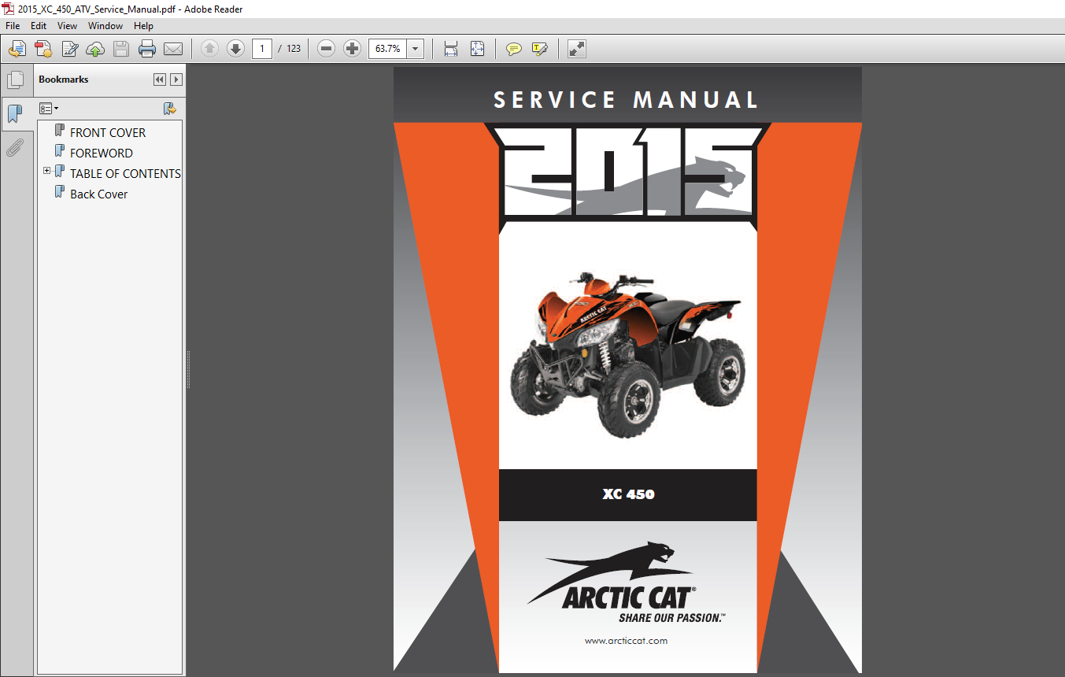Collapse the Bookmarks navigation pane
Viewport: 1065px width, 677px height.
160,80
